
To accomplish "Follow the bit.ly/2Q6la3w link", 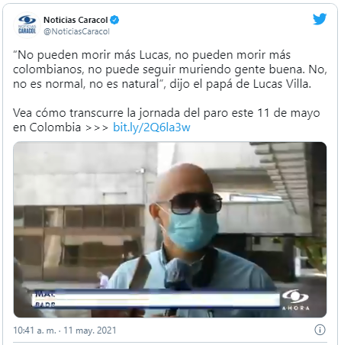I will tap(152, 127).
